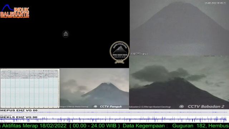Open the seismogram drum chart panel
Viewport: 229px width, 129px height.
pyautogui.click(x=30, y=89)
